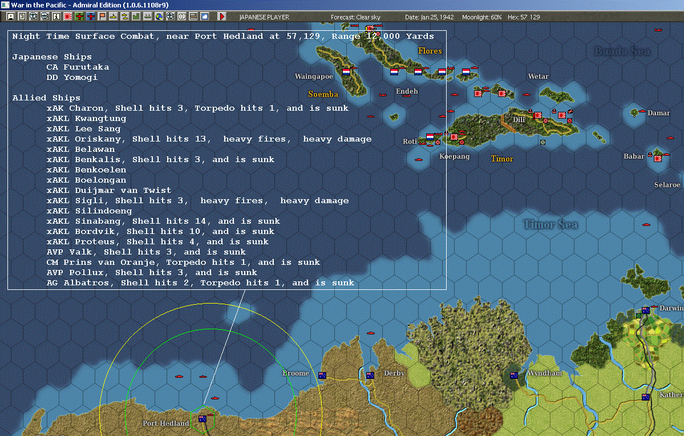Click the red play arrow end-turn button
The width and height of the screenshot is (684, 436).
tap(221, 17)
